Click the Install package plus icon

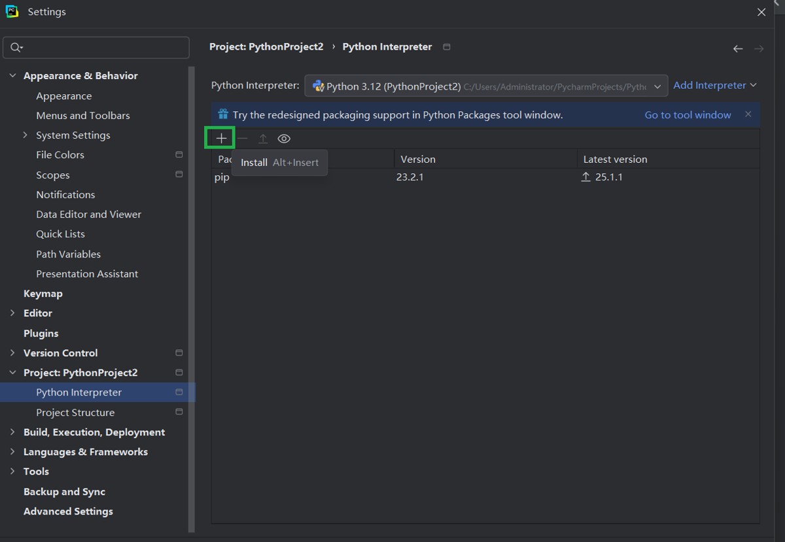(221, 139)
